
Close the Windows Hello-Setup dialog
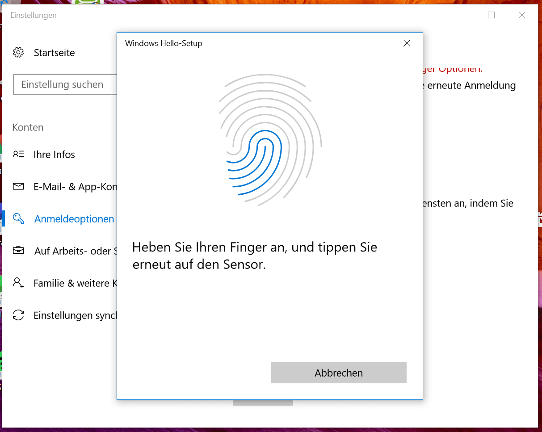click(407, 43)
